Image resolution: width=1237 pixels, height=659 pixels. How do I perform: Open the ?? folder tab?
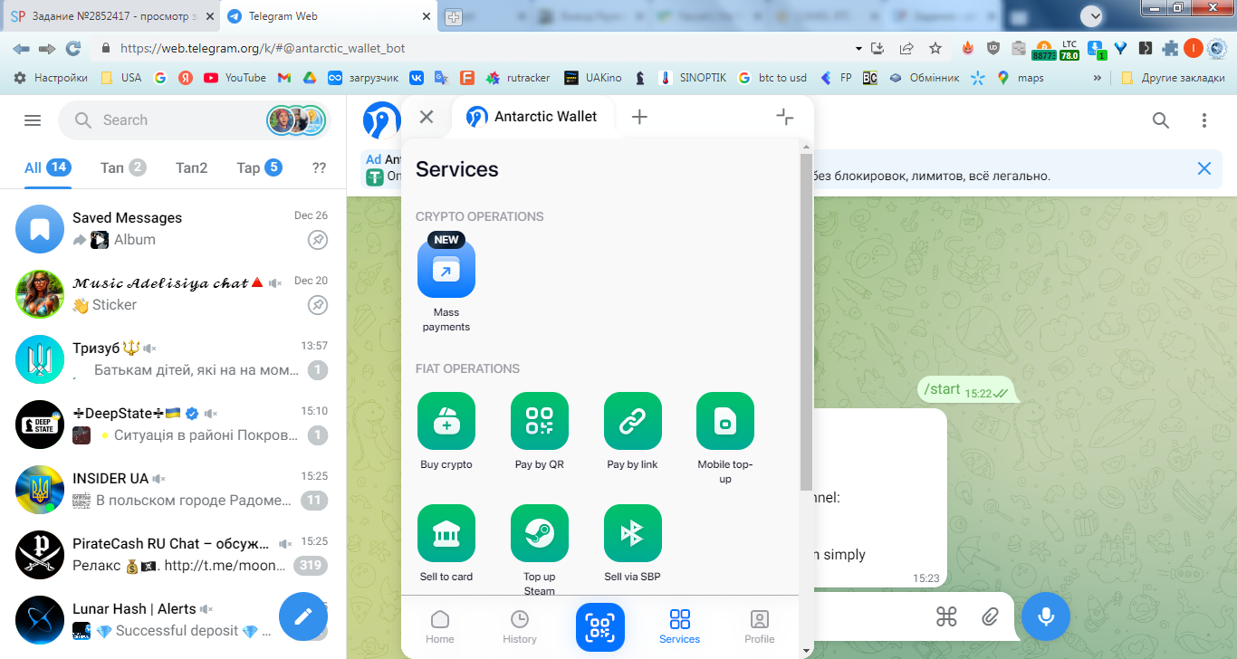tap(319, 167)
